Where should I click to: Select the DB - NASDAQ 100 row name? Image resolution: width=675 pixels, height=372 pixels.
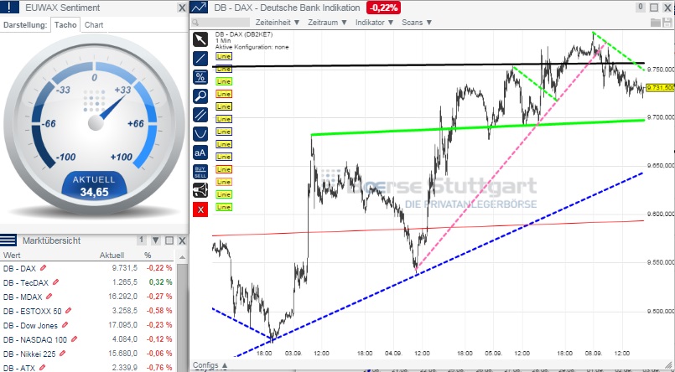[35, 340]
